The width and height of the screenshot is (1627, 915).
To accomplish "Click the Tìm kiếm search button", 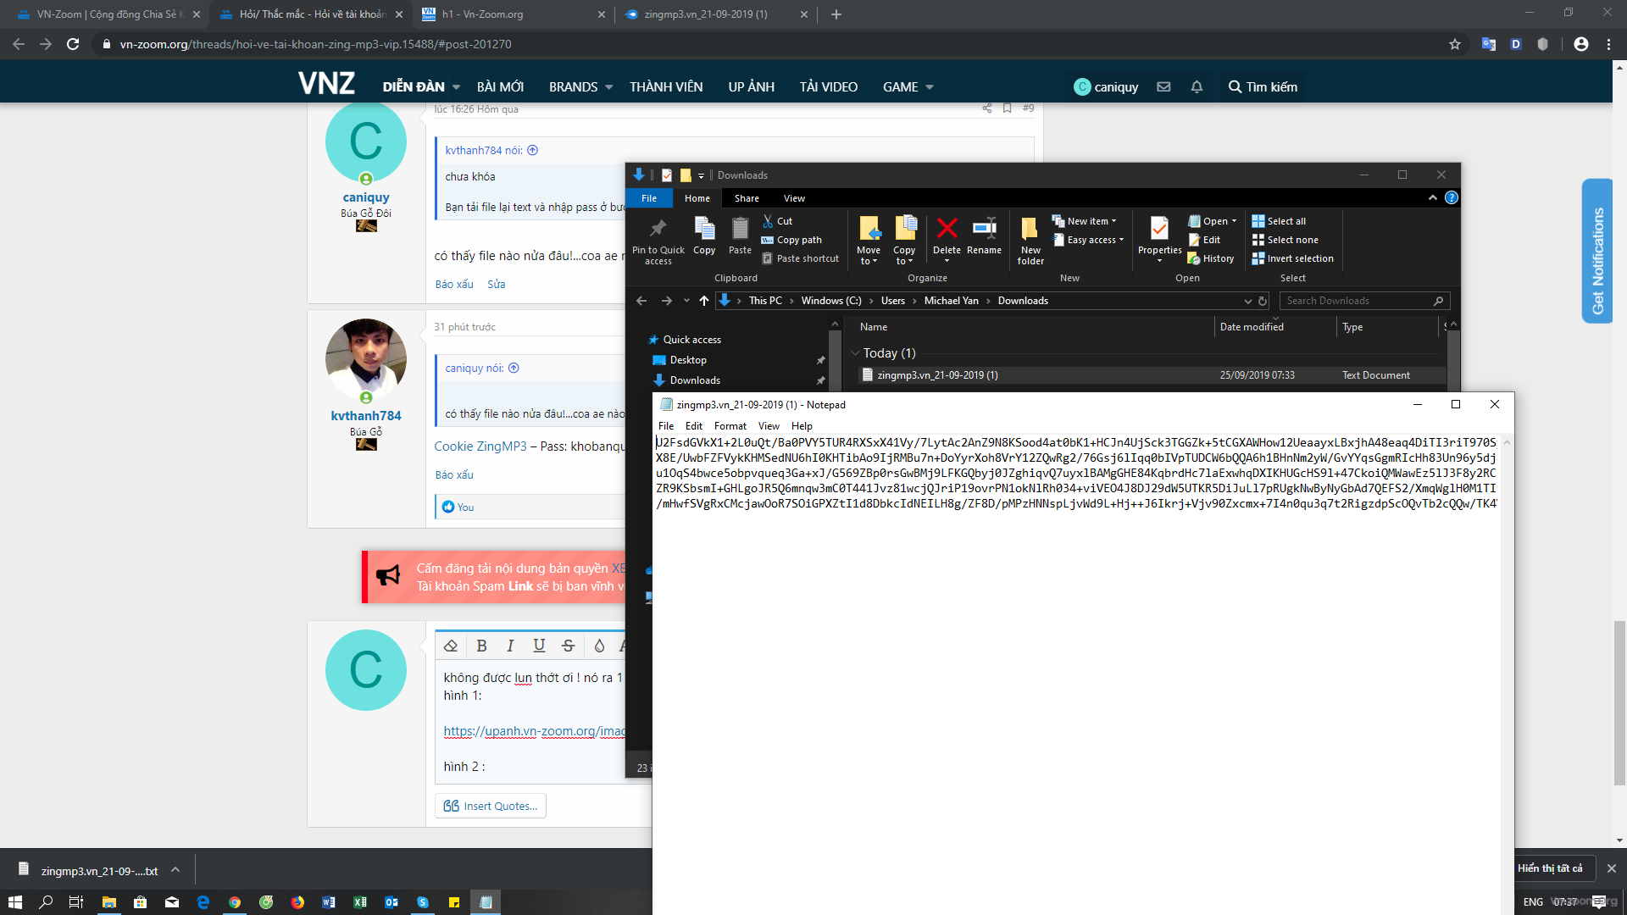I will (x=1263, y=86).
